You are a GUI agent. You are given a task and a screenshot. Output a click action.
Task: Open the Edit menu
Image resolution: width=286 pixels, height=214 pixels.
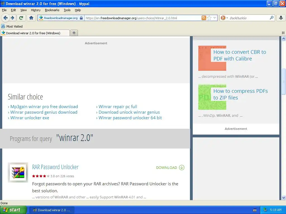(x=13, y=10)
